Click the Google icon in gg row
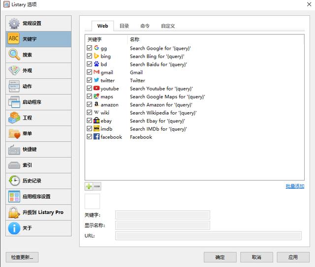The height and width of the screenshot is (267, 315). (x=96, y=48)
